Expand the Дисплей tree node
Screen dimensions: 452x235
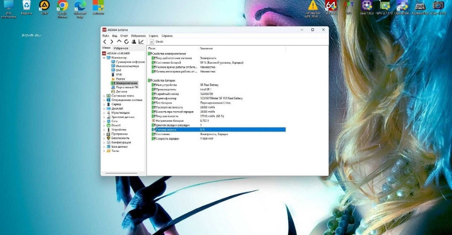click(104, 108)
